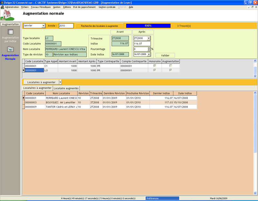The image size is (258, 201).
Task: Open the Gestion syndicale menu
Action: (x=107, y=7)
